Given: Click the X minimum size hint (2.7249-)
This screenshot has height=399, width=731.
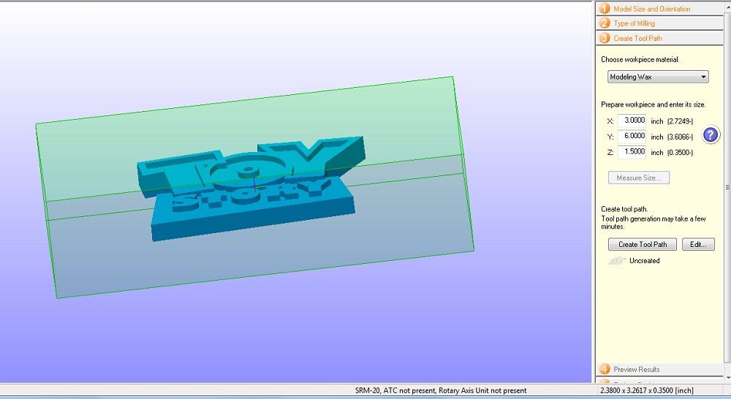Looking at the screenshot, I should coord(680,121).
